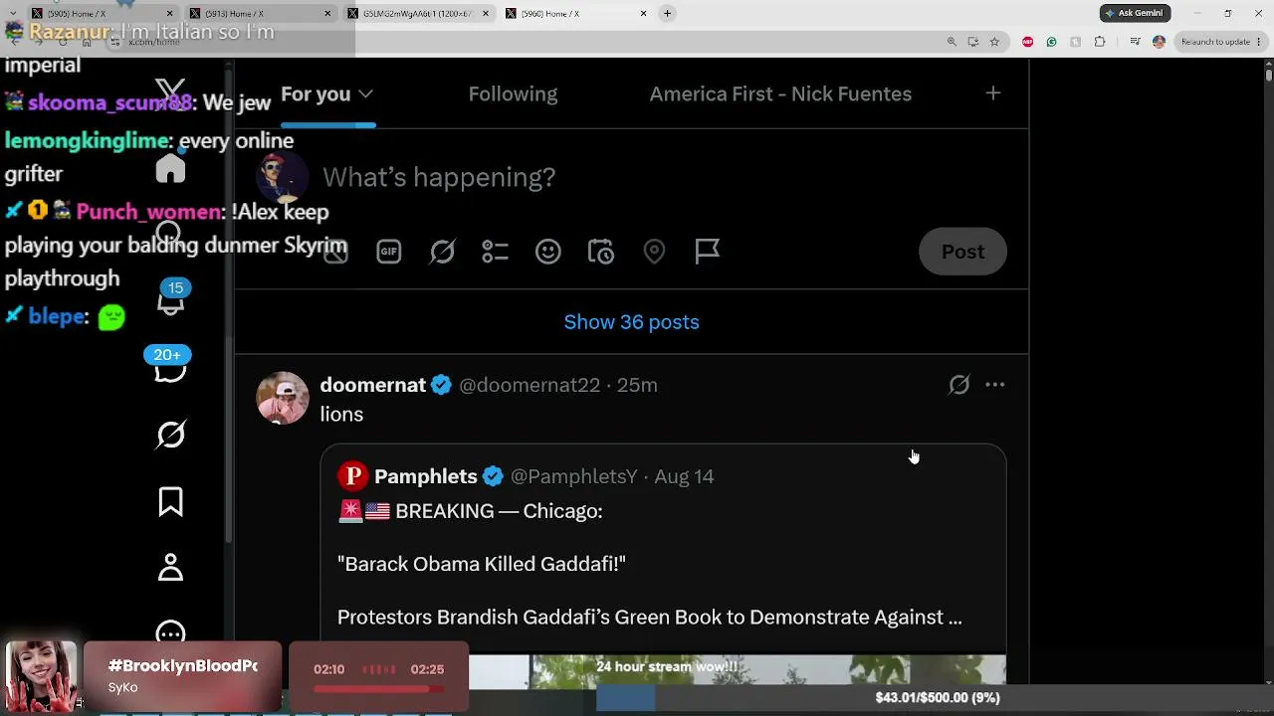This screenshot has width=1274, height=716.
Task: Add a GIF to the post
Action: point(389,252)
